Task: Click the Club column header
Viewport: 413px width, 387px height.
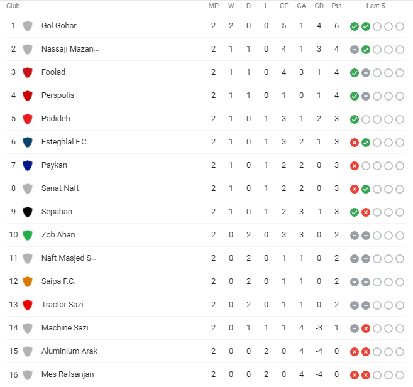Action: coord(13,6)
